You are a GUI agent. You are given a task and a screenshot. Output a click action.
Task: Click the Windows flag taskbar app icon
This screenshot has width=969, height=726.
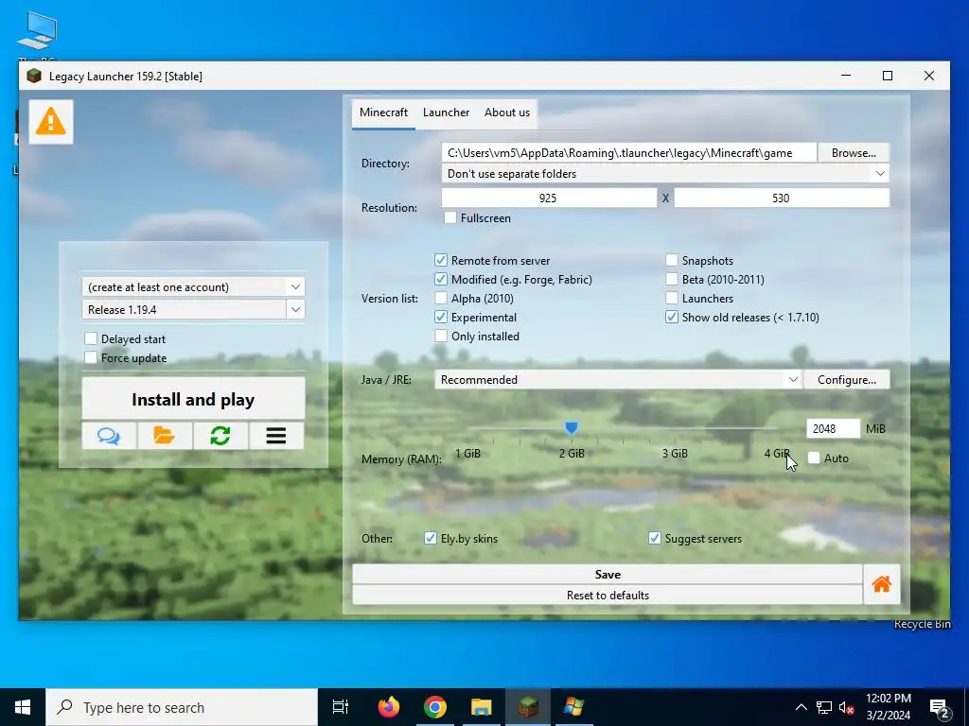pyautogui.click(x=574, y=707)
